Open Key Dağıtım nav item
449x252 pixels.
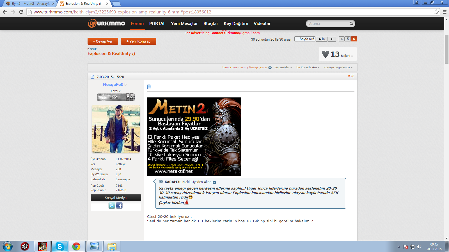click(236, 24)
